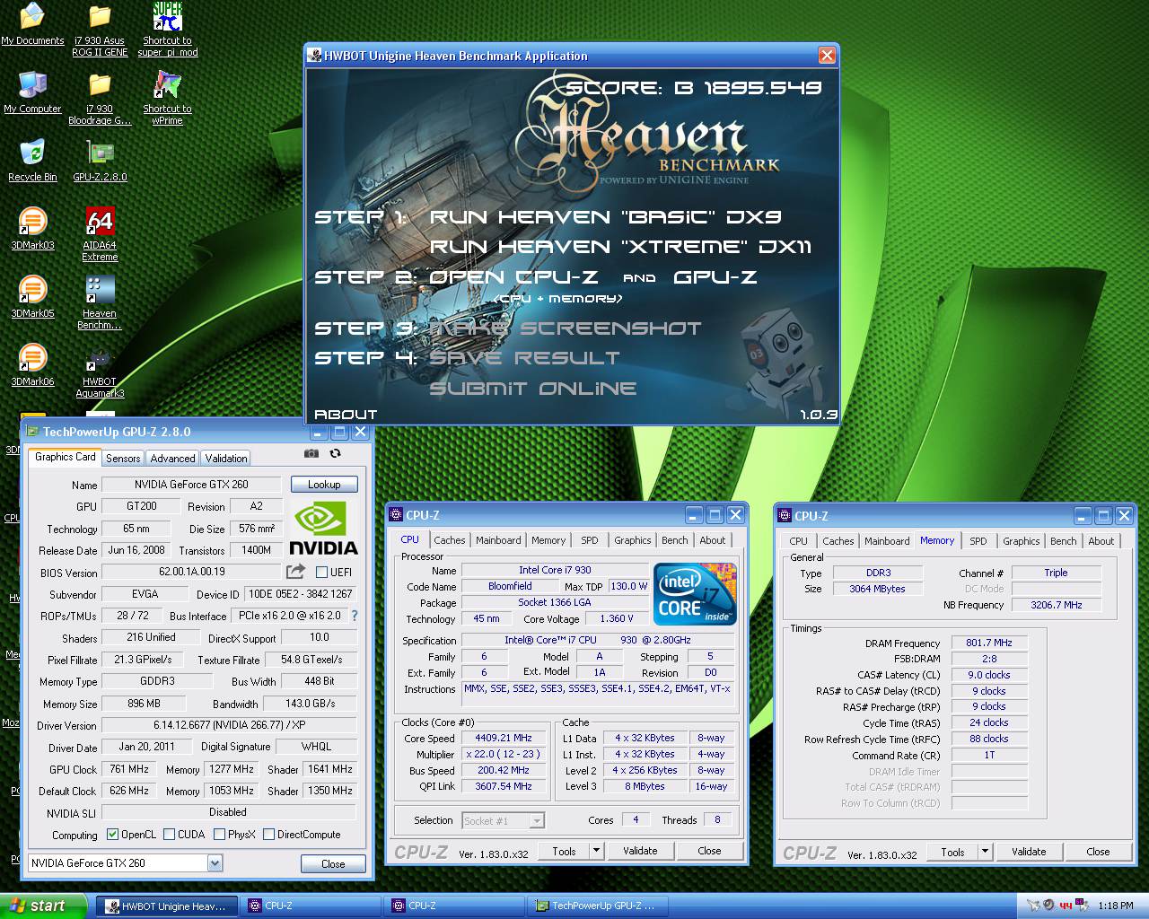Click MAKE SCREENSHOT in HWBOT Heaven
Image resolution: width=1149 pixels, height=919 pixels.
[566, 328]
